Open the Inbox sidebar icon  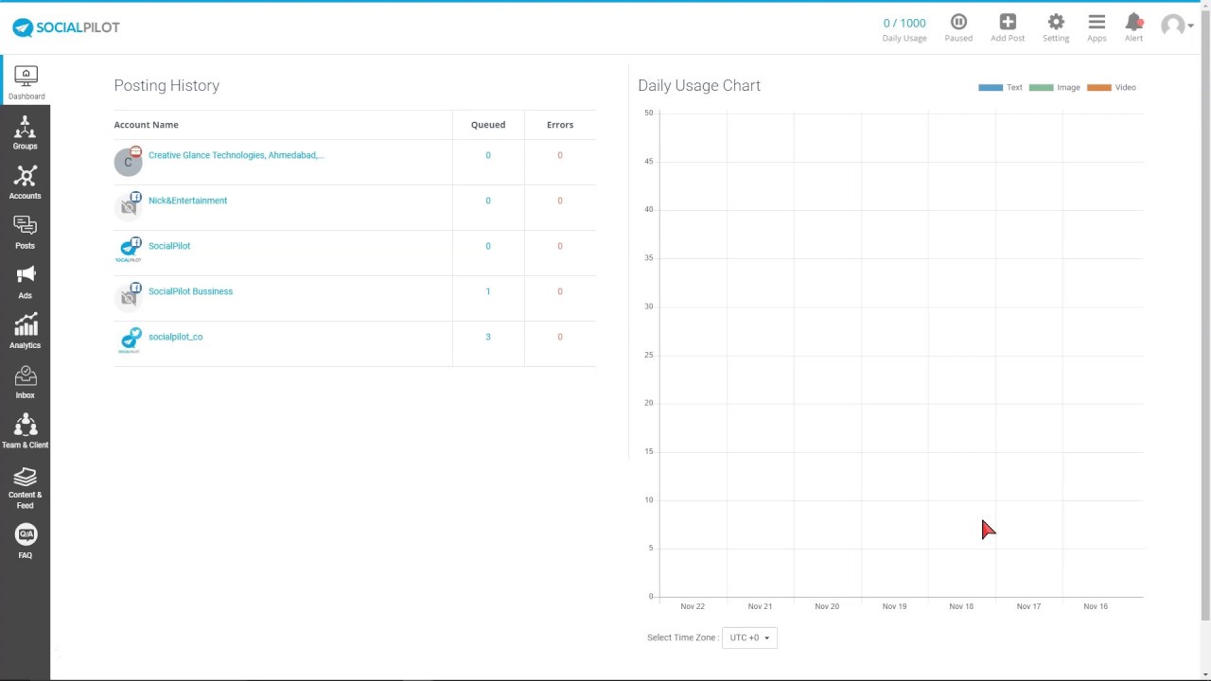(26, 382)
